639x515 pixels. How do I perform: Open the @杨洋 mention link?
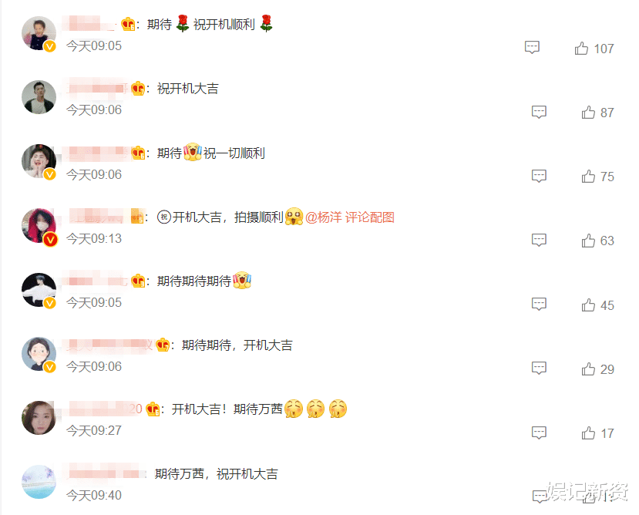coord(324,217)
